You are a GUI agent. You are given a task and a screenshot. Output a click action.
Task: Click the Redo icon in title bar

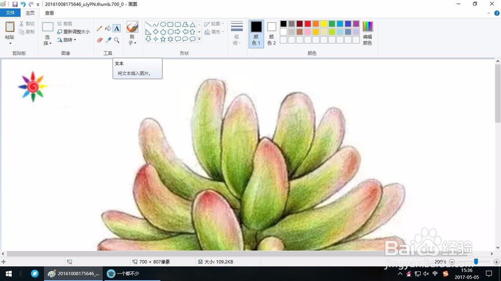[x=31, y=4]
